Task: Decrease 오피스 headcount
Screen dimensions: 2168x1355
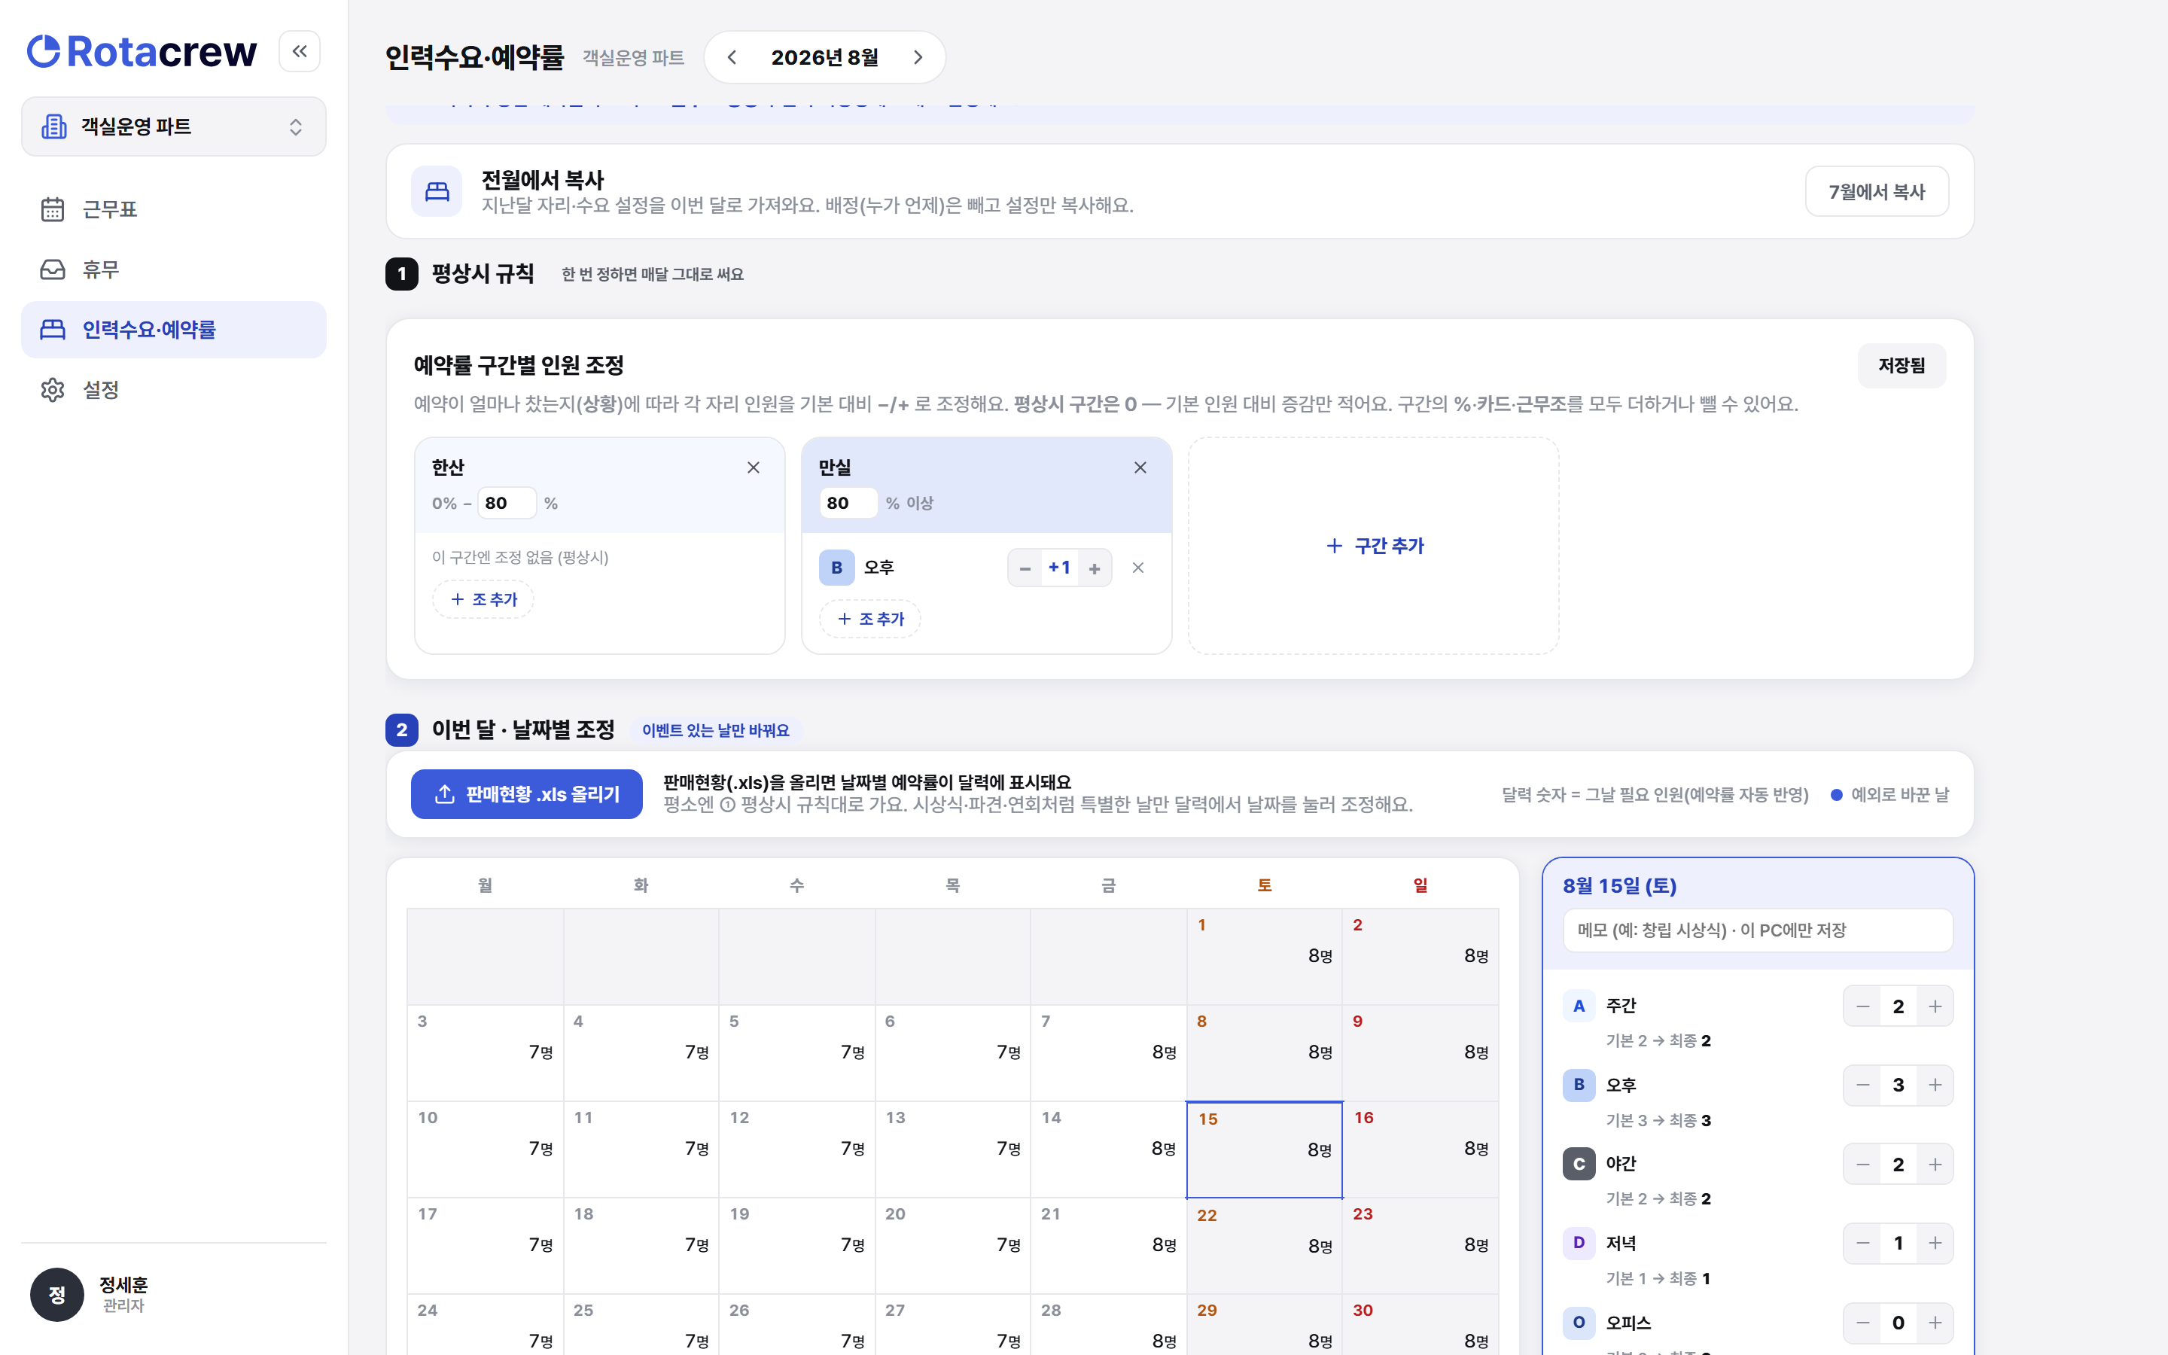Action: click(1862, 1323)
